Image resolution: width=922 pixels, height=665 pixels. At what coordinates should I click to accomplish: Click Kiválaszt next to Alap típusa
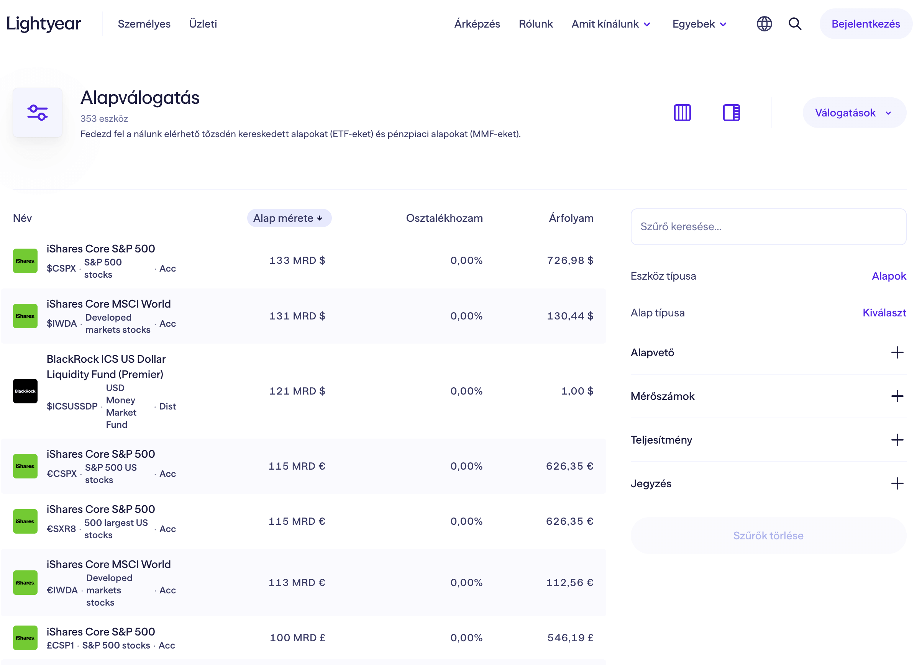[884, 313]
